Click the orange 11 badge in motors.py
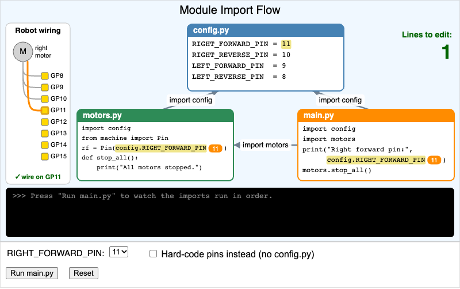 pos(215,149)
